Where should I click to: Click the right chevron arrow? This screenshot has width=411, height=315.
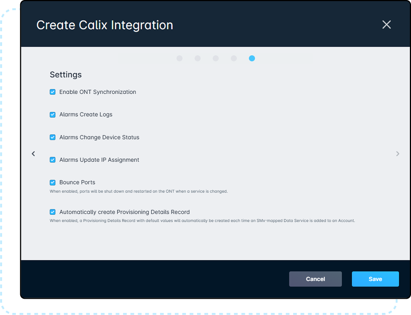point(398,154)
